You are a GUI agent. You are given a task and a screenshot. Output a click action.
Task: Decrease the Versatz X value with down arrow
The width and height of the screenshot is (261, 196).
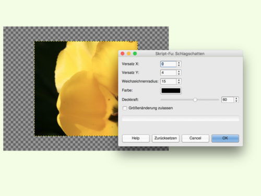coord(179,65)
